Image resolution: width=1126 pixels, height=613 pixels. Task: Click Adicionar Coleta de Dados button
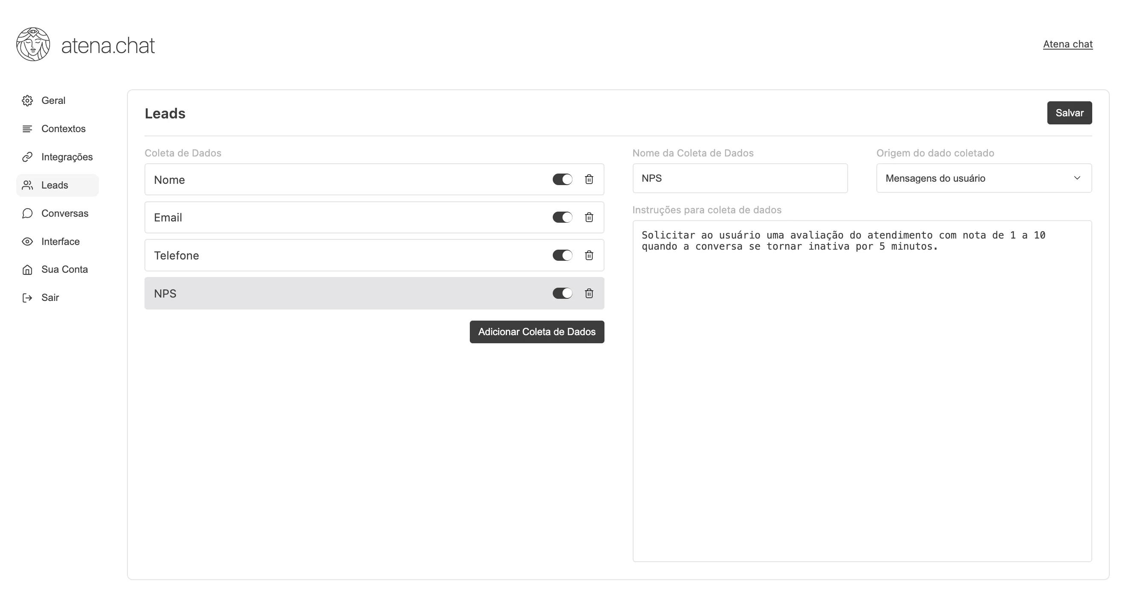point(537,332)
